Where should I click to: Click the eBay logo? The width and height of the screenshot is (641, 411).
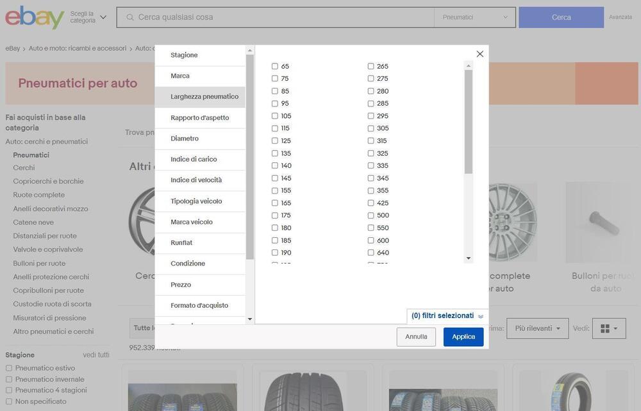(x=35, y=17)
